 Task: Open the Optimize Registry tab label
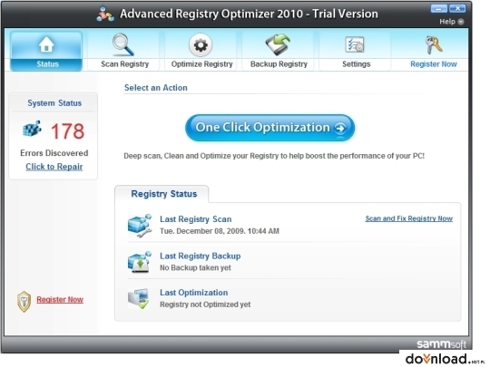tap(201, 64)
